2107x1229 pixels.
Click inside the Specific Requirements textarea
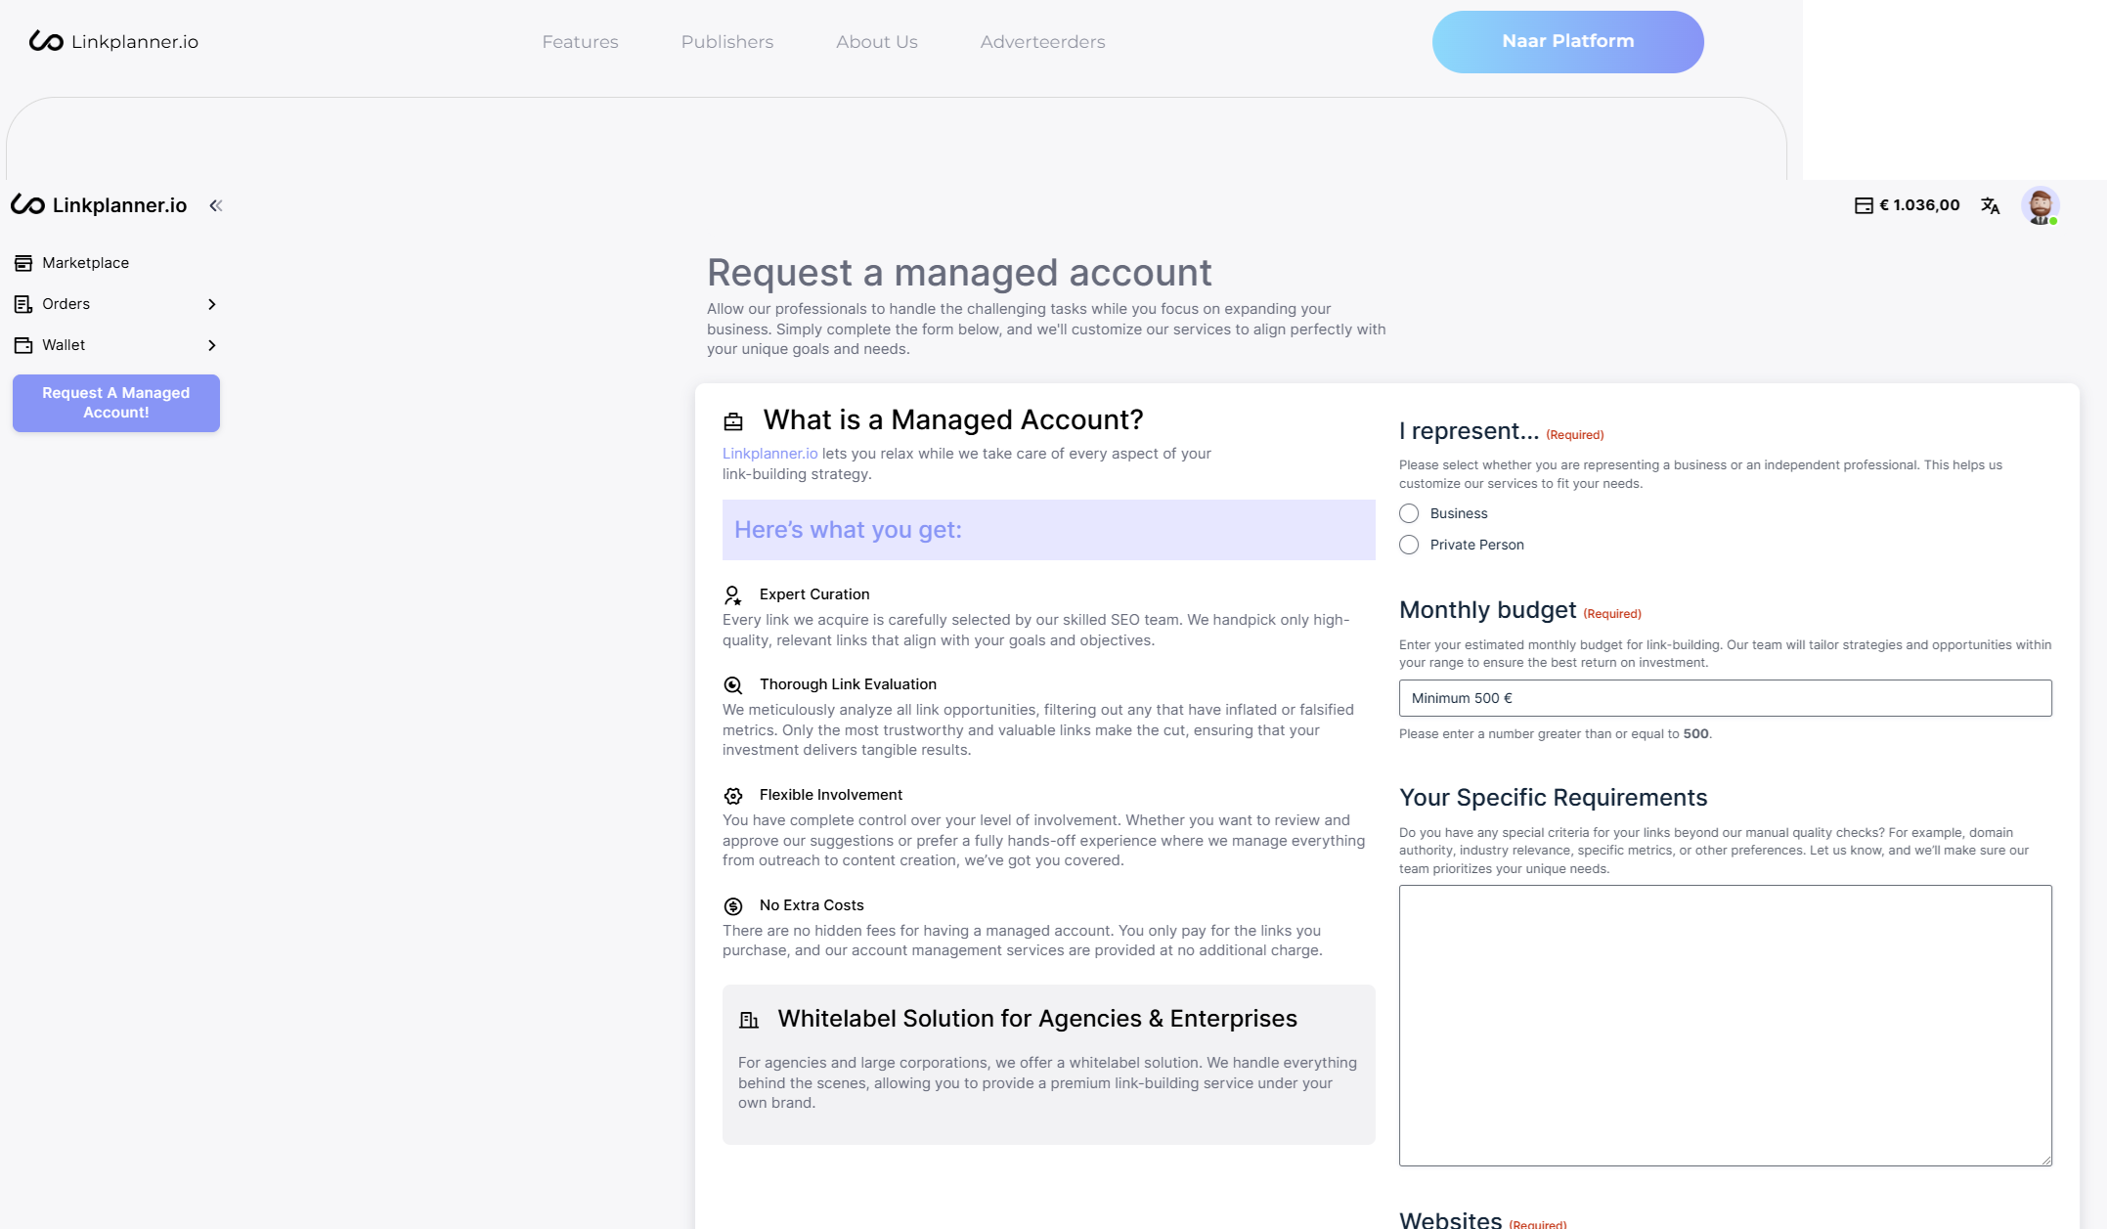1725,1026
